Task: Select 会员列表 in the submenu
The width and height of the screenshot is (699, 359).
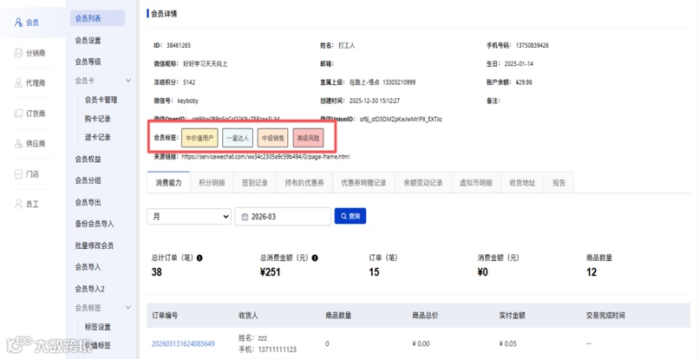Action: click(98, 18)
